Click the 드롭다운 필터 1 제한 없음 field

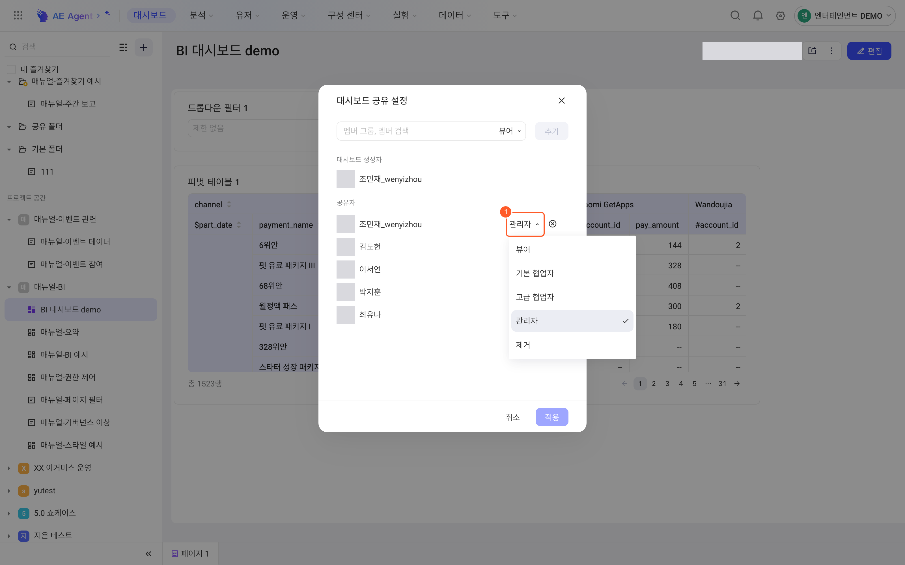point(253,128)
